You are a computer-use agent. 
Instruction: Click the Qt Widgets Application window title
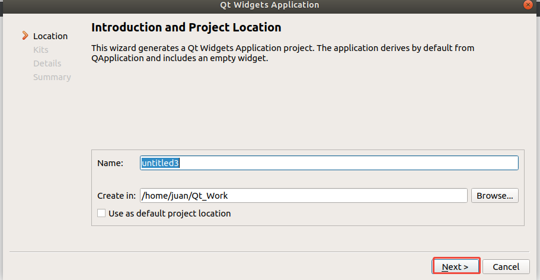click(x=270, y=5)
